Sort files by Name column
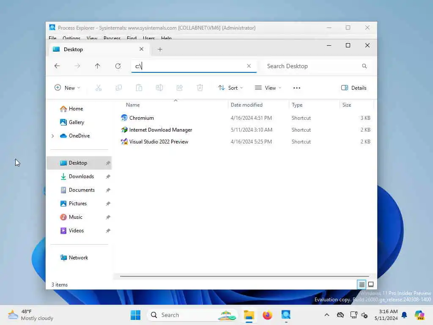Screen dimensions: 433x325 [x=133, y=105]
